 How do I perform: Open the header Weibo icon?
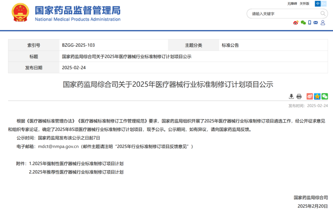pos(296,22)
